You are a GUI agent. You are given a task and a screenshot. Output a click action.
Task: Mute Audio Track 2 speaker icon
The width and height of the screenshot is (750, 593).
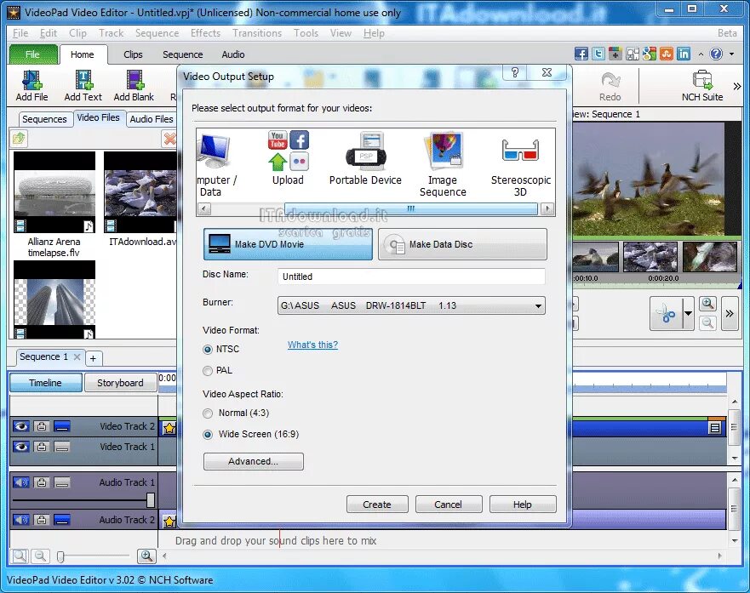[x=21, y=520]
